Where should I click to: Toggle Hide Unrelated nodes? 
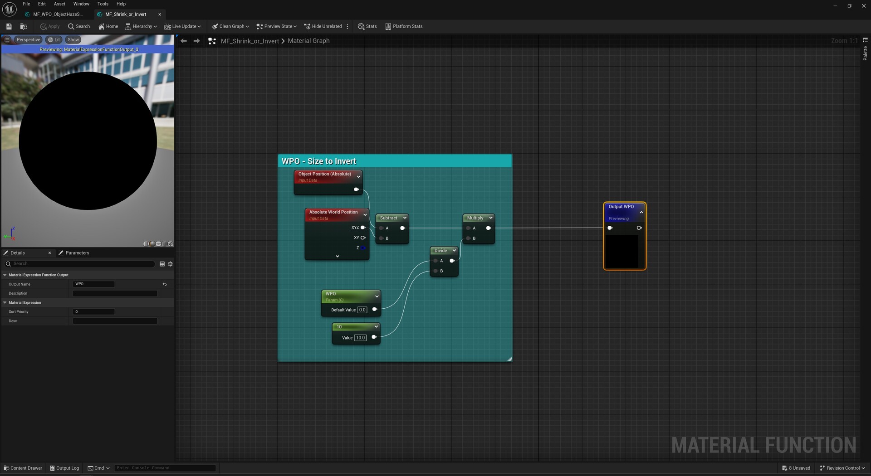click(323, 26)
